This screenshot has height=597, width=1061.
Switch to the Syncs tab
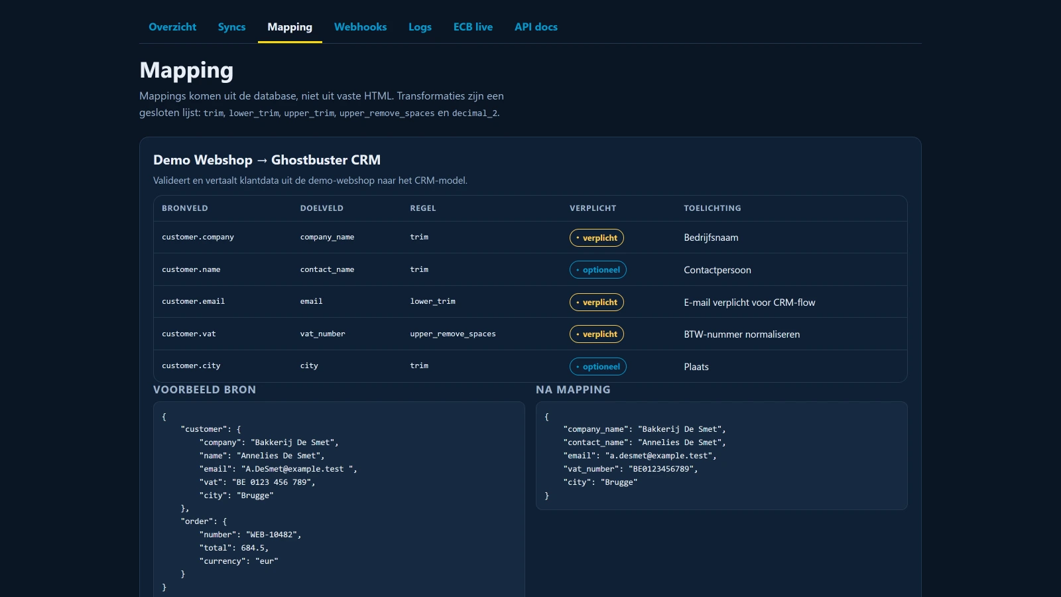tap(231, 27)
